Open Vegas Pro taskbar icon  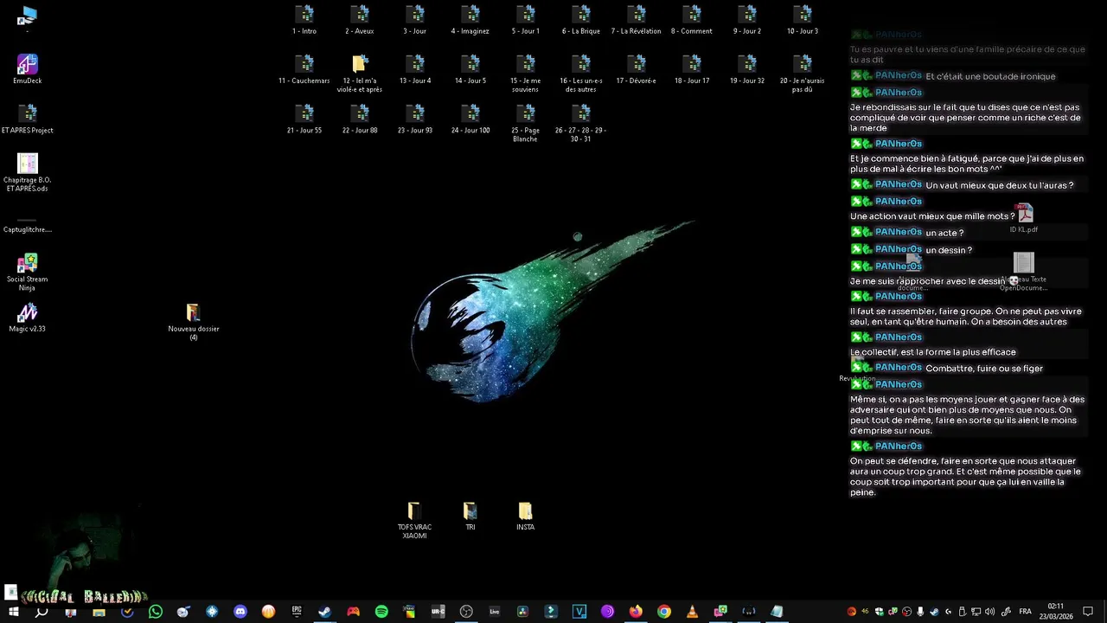(579, 612)
